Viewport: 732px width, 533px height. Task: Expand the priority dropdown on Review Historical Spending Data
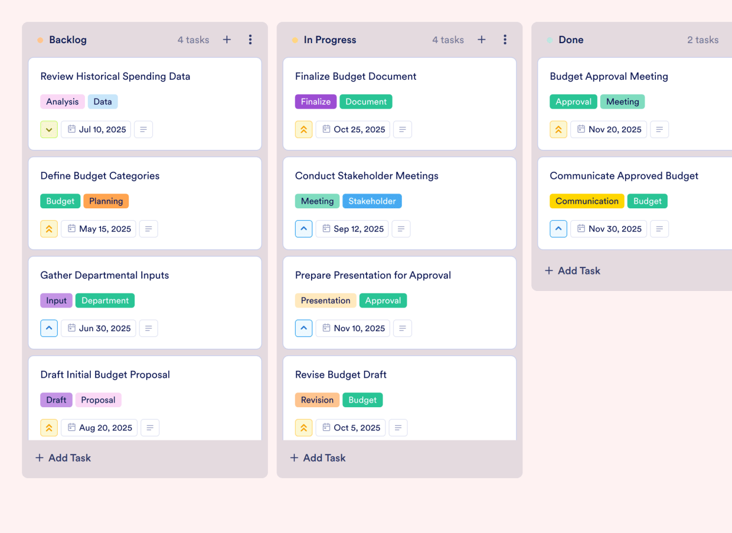(49, 129)
